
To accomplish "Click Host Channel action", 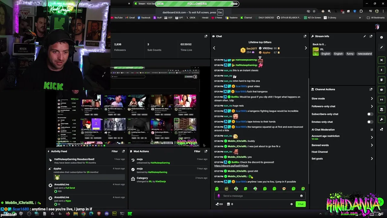I will [x=320, y=152].
